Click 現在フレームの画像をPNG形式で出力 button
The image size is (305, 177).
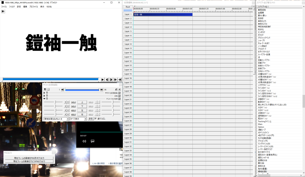pyautogui.click(x=29, y=158)
